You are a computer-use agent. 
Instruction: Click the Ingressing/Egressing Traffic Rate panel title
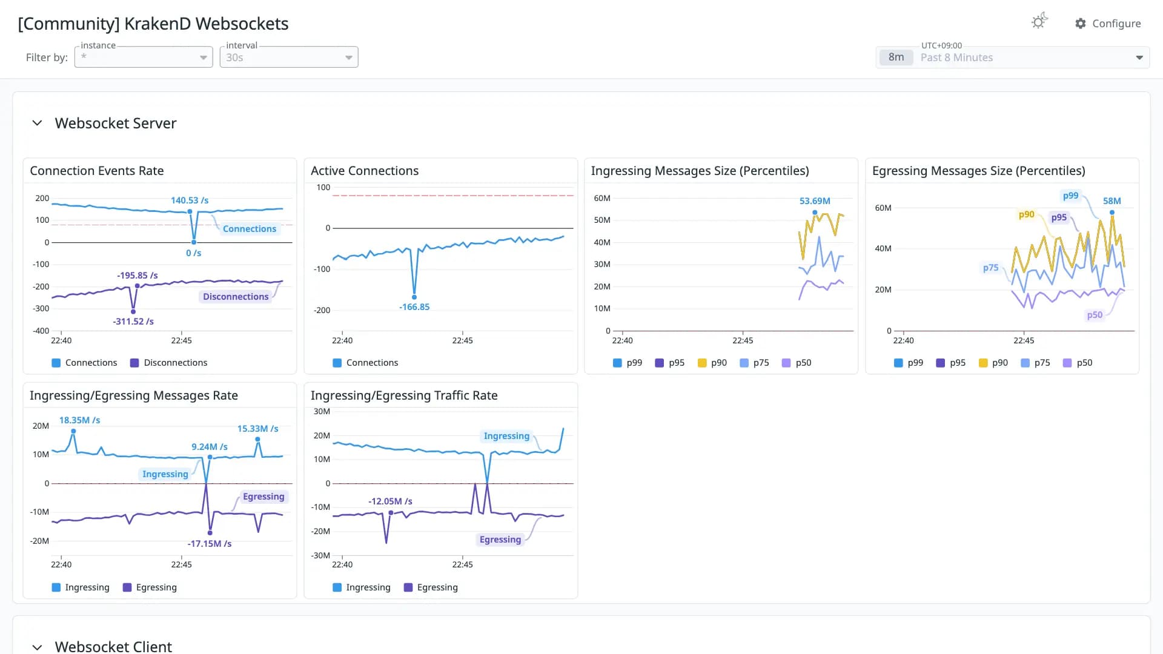point(404,395)
